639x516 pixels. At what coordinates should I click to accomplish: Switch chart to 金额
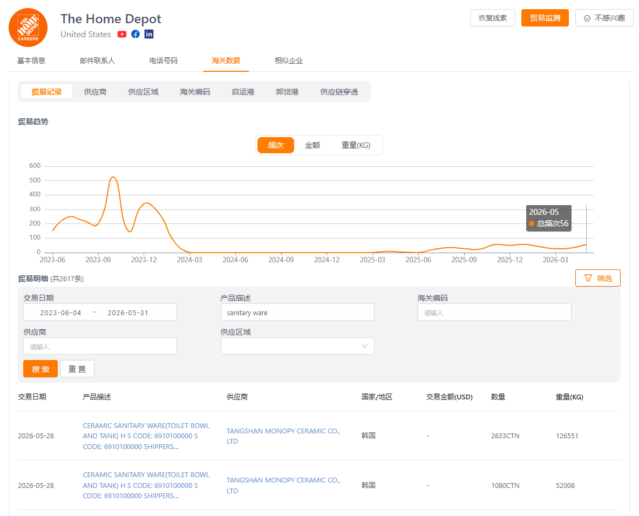312,145
